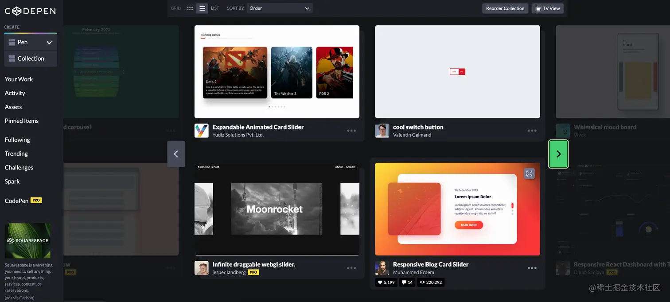Open Challenges page
Viewport: 670px width, 302px height.
tap(19, 168)
